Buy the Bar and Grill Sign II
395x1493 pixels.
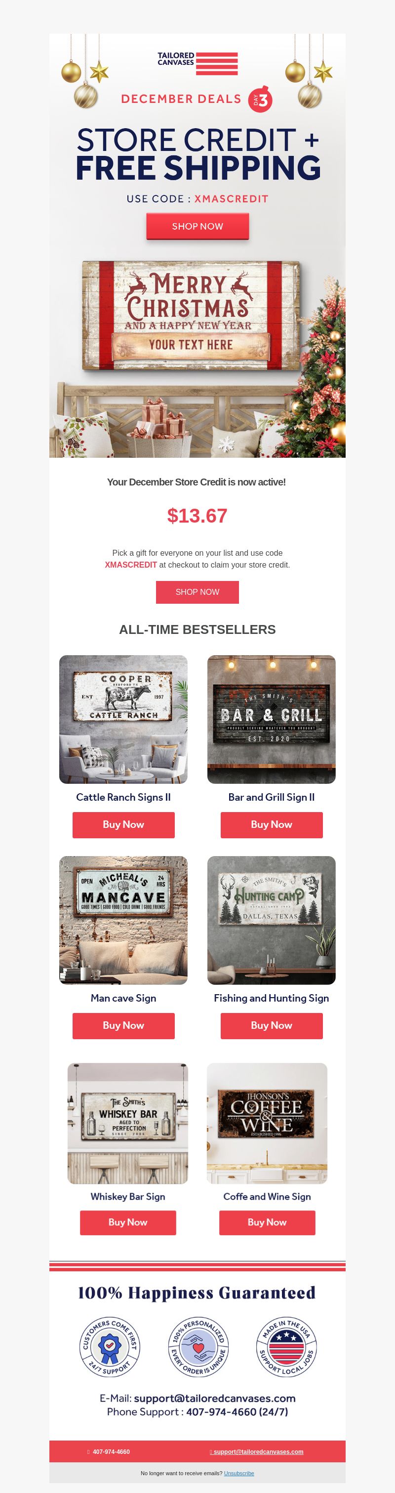271,825
